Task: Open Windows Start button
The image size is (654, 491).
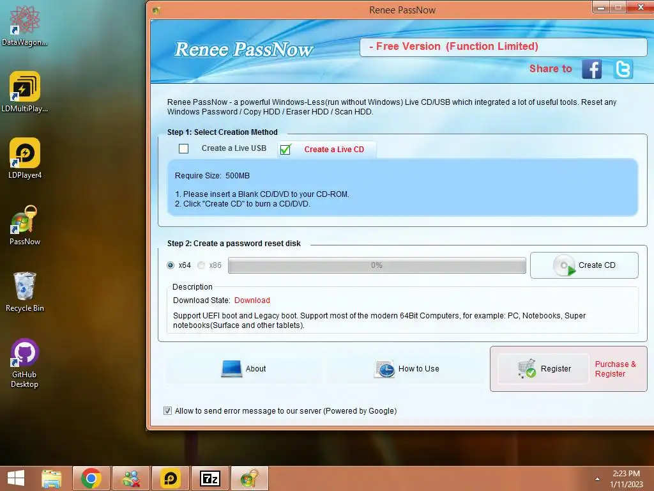Action: [16, 478]
